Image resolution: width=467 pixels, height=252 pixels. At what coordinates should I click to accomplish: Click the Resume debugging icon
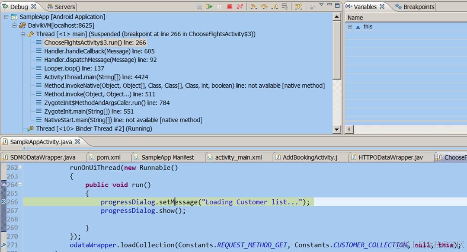point(209,6)
